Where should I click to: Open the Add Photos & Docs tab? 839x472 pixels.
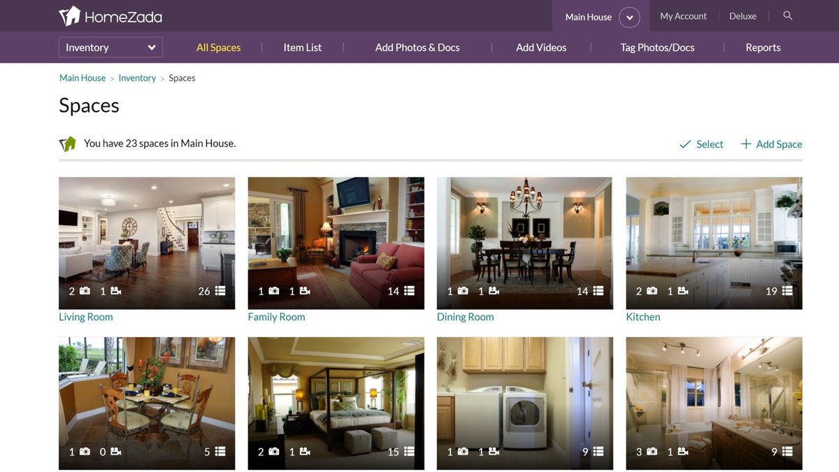[x=417, y=48]
